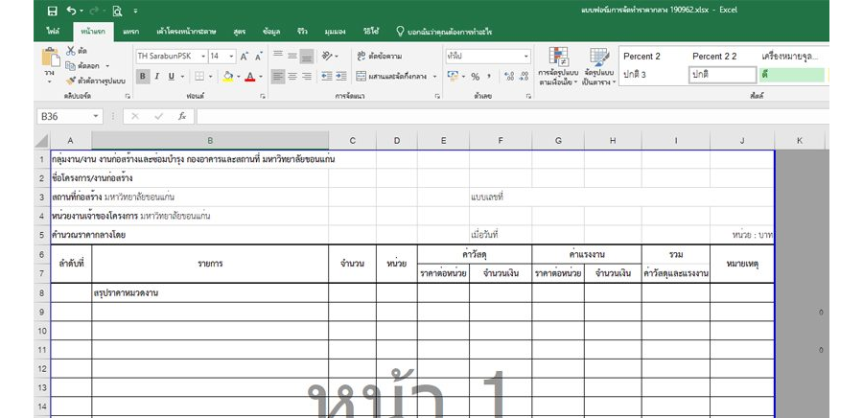Click the Paste clipboard icon
The width and height of the screenshot is (863, 418).
[x=51, y=58]
